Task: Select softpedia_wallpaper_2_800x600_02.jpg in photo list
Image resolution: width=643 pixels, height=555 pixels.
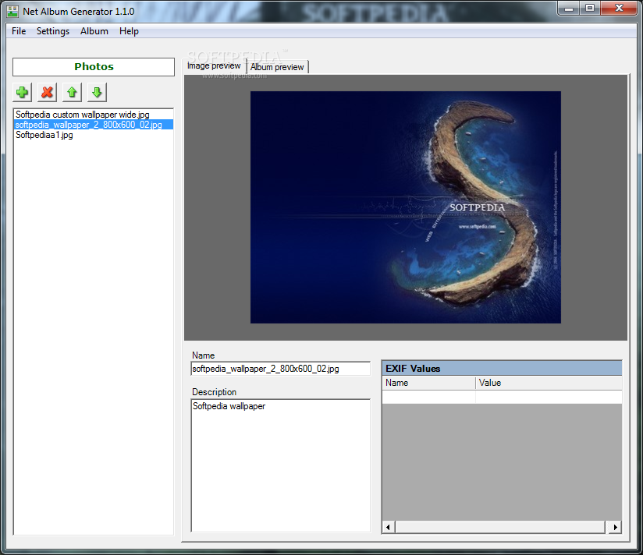Action: tap(94, 125)
